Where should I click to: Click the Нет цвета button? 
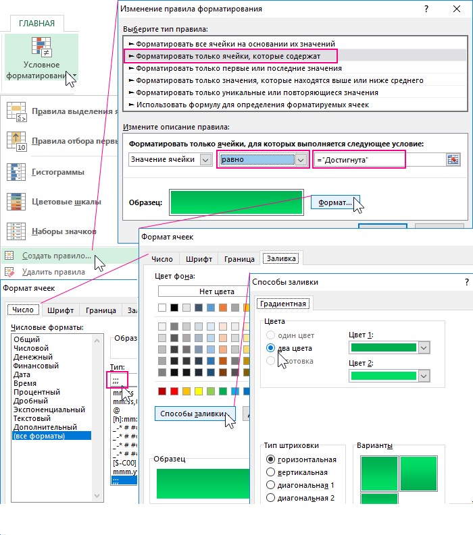click(x=203, y=291)
